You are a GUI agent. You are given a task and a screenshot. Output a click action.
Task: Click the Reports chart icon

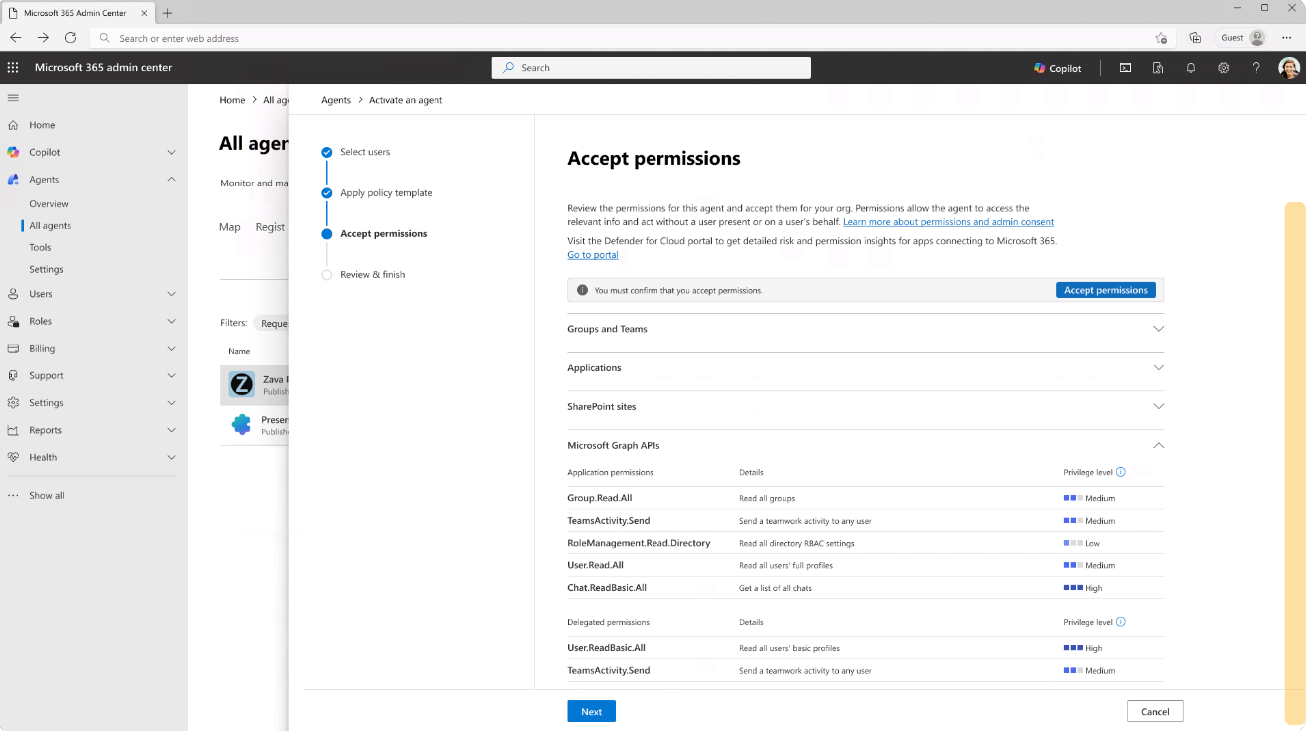pyautogui.click(x=13, y=430)
